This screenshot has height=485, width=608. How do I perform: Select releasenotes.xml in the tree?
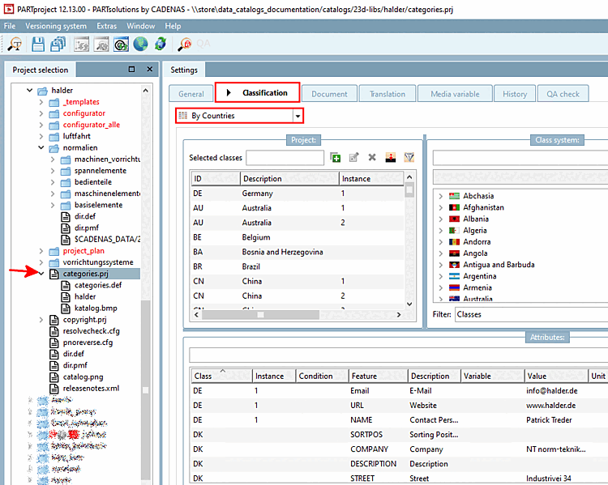(x=91, y=388)
